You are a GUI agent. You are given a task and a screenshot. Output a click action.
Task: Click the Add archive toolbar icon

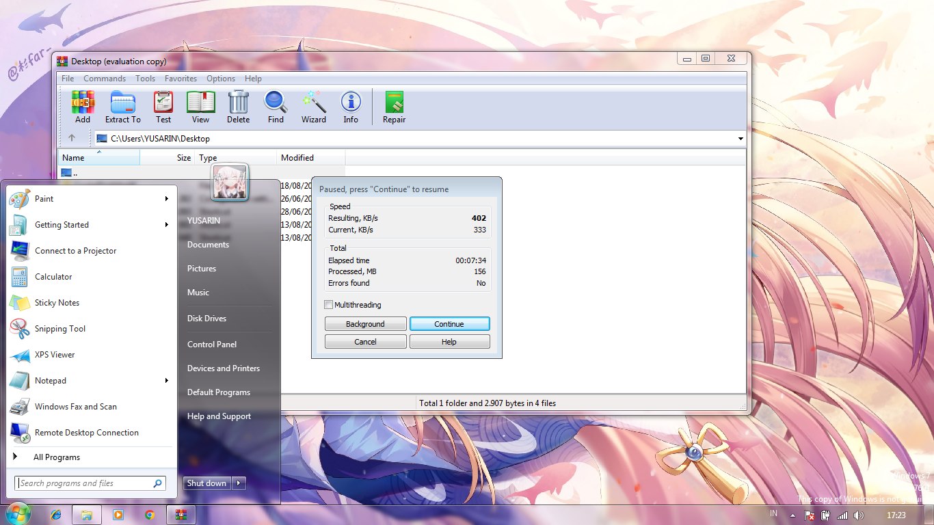tap(83, 103)
